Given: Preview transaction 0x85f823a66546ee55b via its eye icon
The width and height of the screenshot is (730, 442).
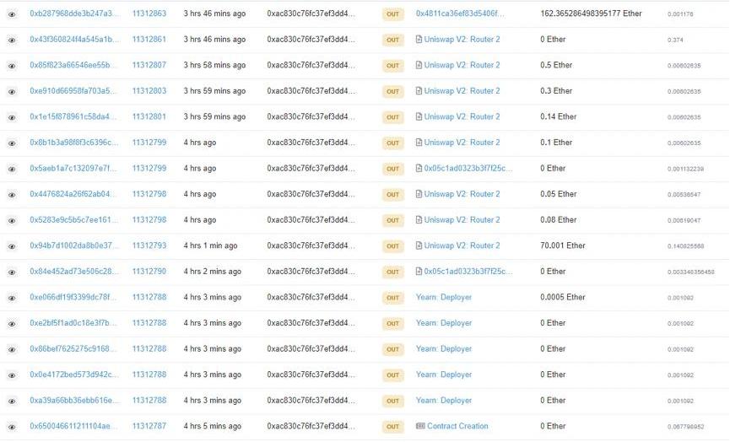Looking at the screenshot, I should pos(12,66).
